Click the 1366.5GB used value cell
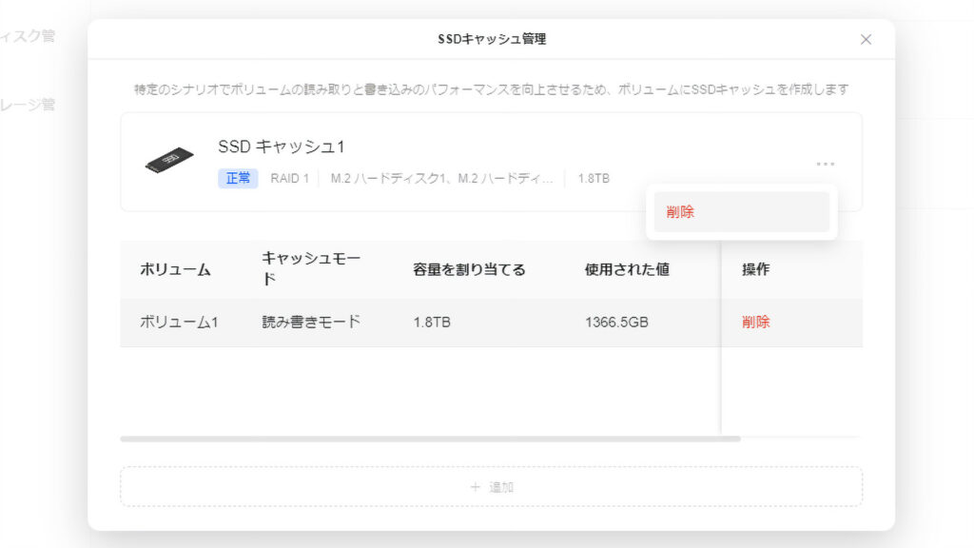974x548 pixels. [616, 322]
